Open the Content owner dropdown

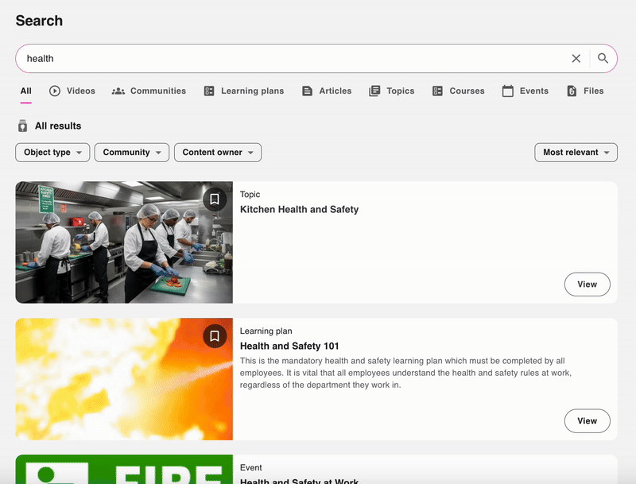[x=217, y=152]
